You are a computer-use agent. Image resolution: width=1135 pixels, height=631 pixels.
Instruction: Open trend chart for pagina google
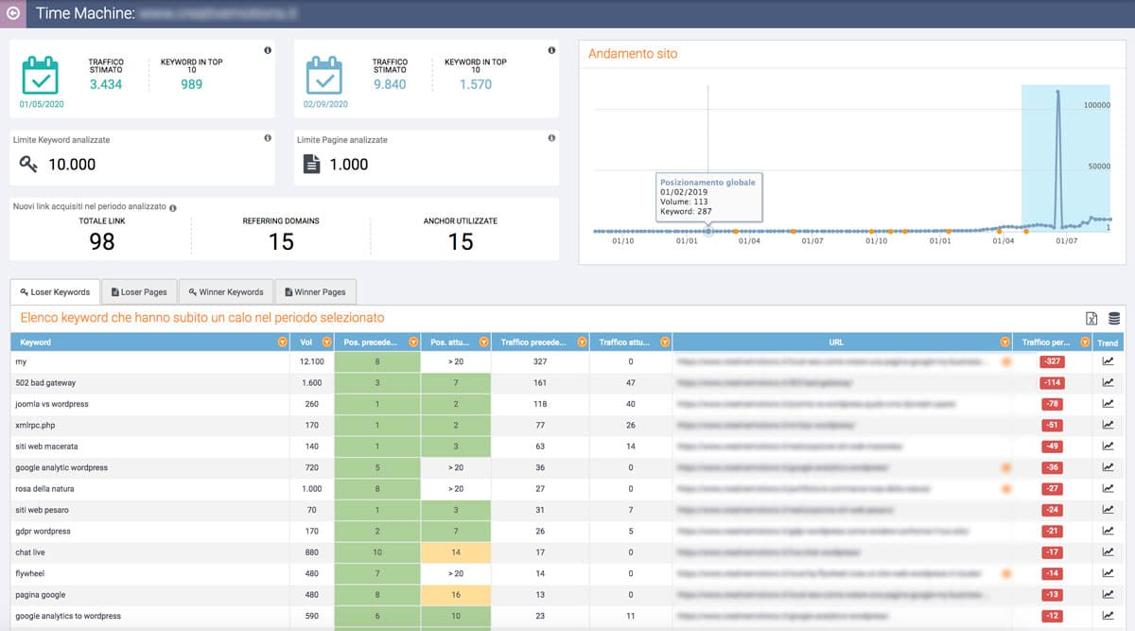(x=1108, y=595)
